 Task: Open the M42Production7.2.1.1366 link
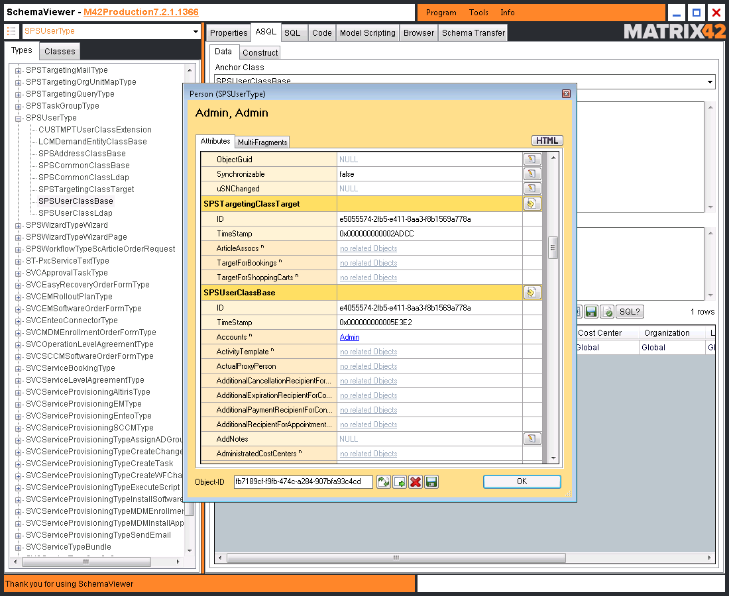141,12
